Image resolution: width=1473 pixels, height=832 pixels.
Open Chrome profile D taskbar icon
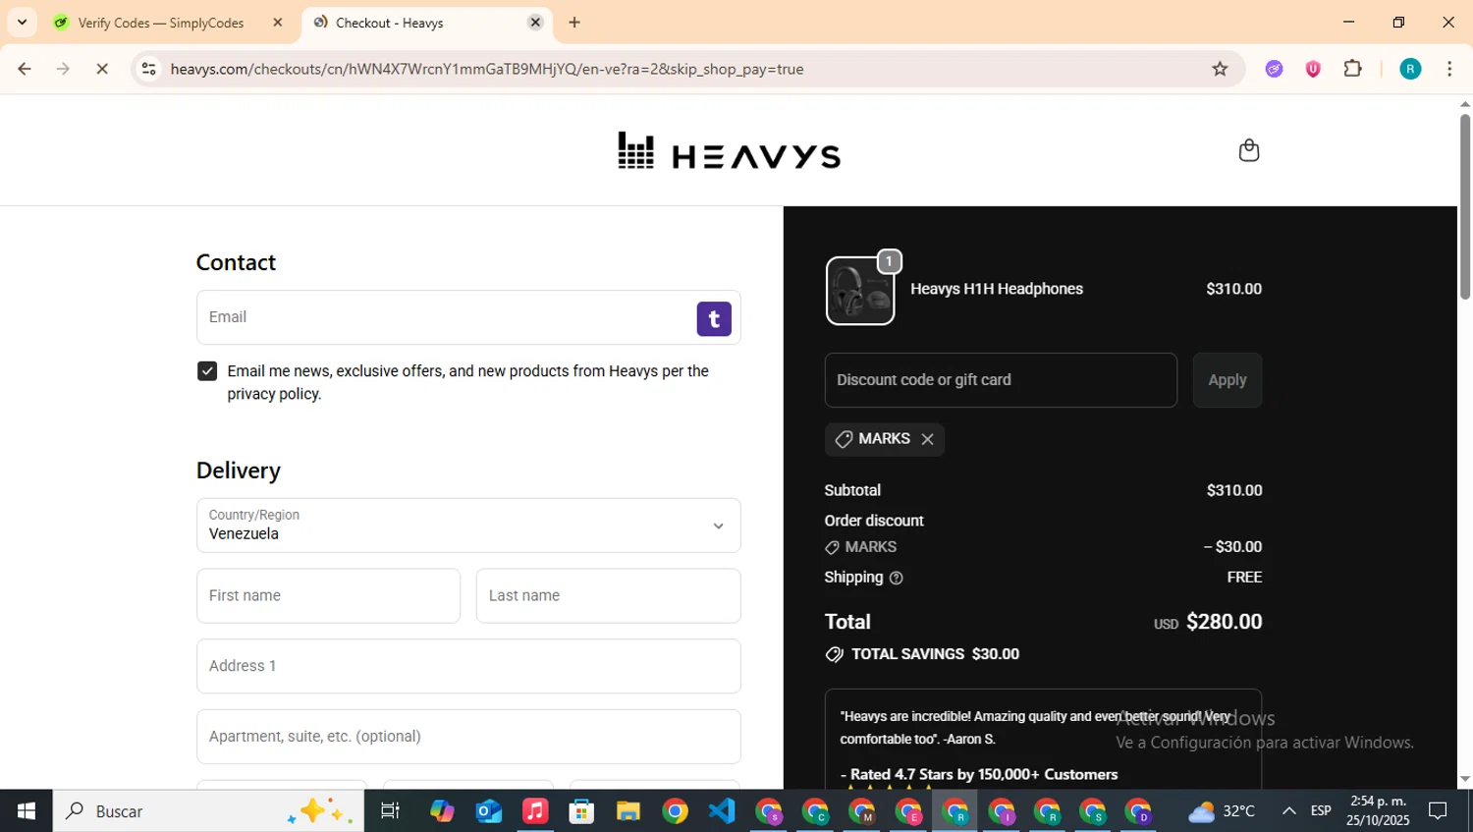1139,811
